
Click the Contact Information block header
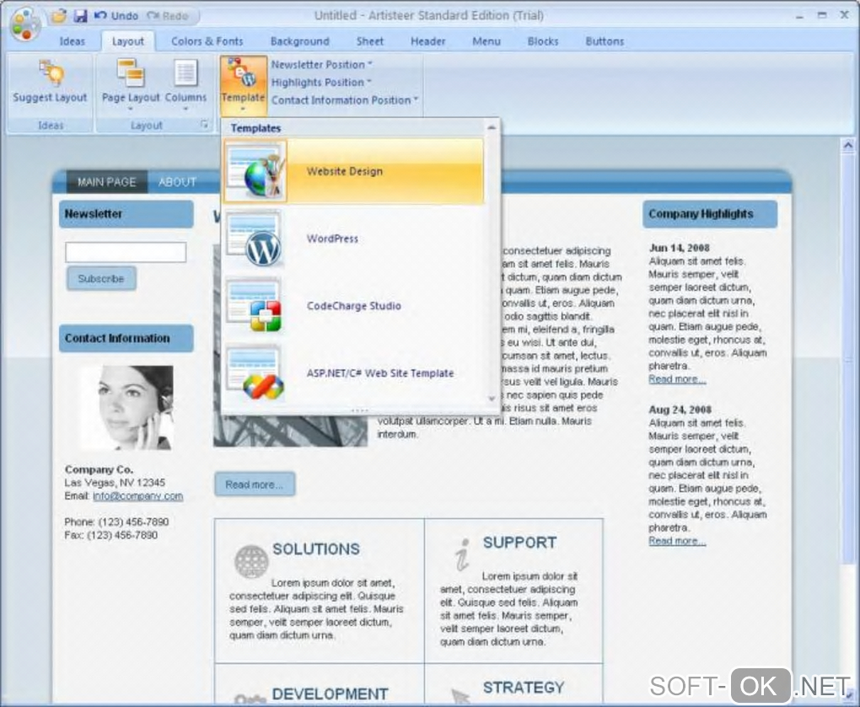pos(126,338)
